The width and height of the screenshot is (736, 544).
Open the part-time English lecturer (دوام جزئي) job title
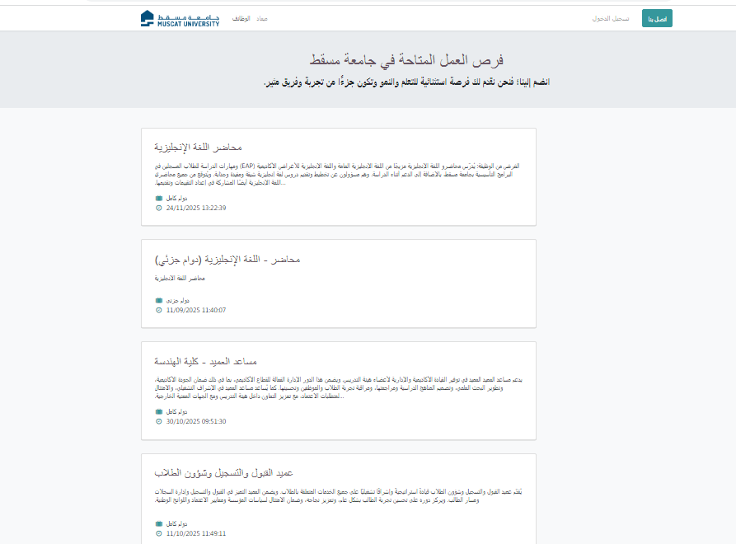227,259
